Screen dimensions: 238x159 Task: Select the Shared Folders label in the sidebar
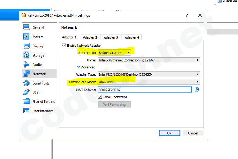44,101
